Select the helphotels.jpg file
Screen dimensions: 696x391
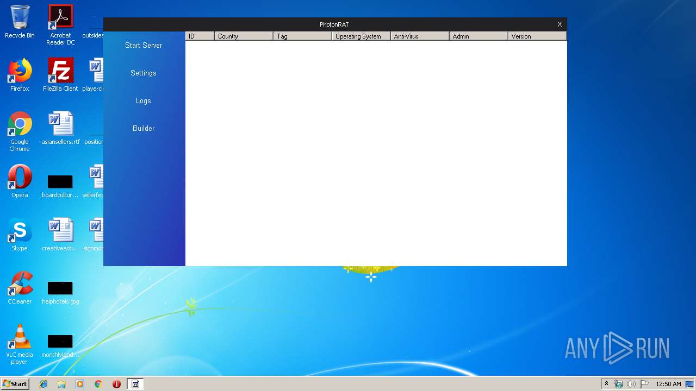(60, 292)
